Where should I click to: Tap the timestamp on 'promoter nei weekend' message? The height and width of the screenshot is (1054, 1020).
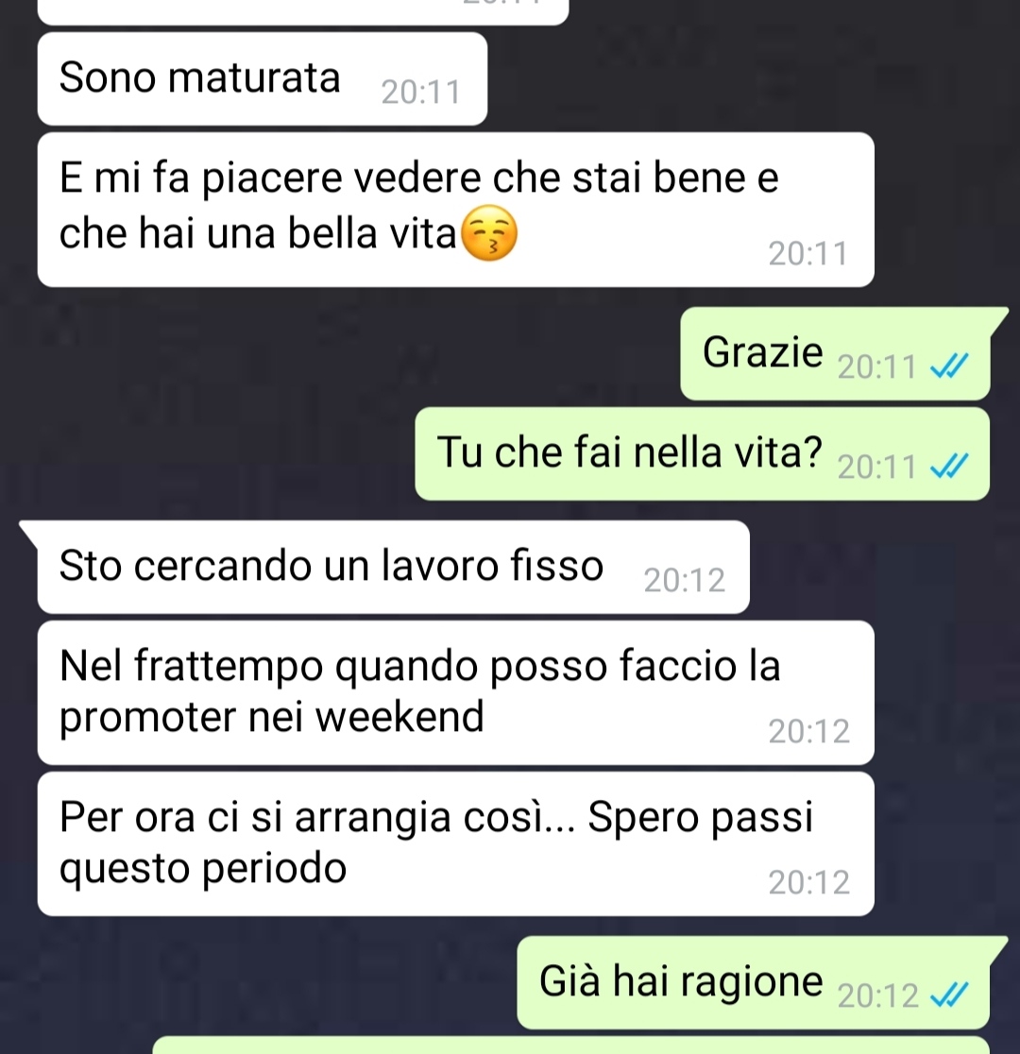point(808,731)
